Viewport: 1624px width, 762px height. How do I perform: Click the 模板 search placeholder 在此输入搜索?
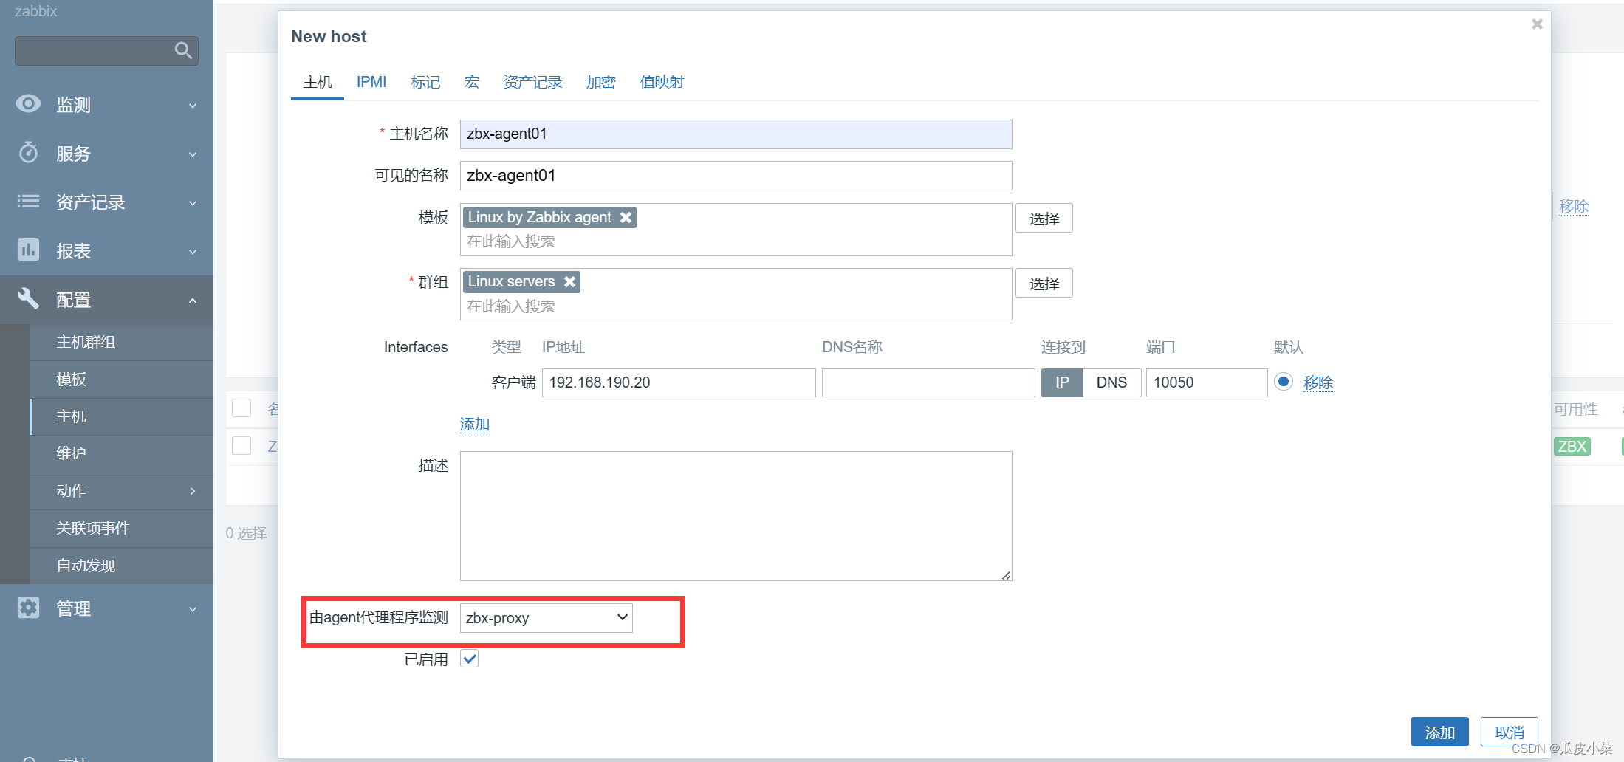click(511, 241)
